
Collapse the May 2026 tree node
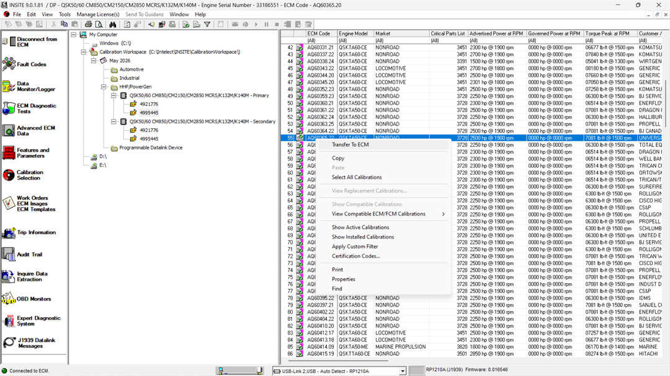(x=94, y=61)
